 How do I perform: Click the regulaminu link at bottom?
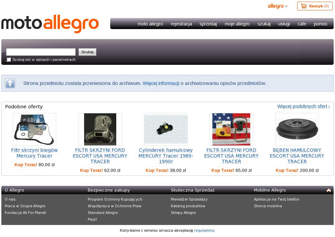204,230
